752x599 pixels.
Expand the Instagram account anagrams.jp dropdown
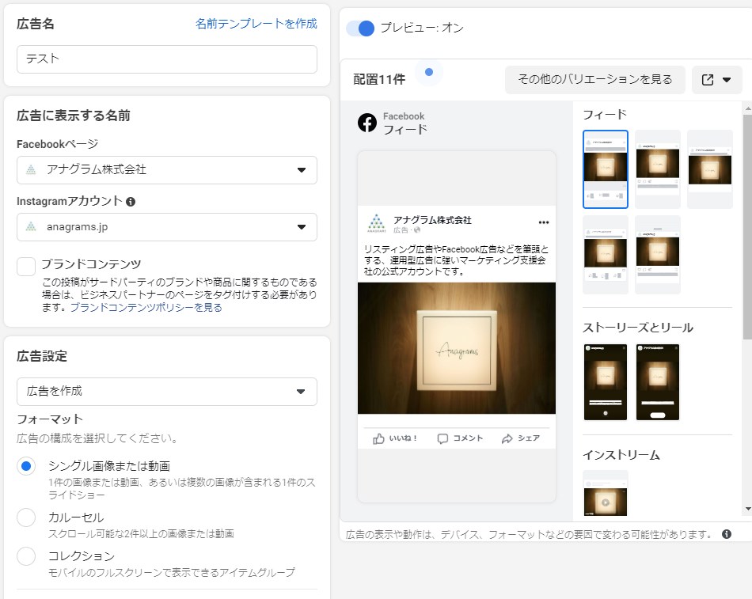click(166, 227)
